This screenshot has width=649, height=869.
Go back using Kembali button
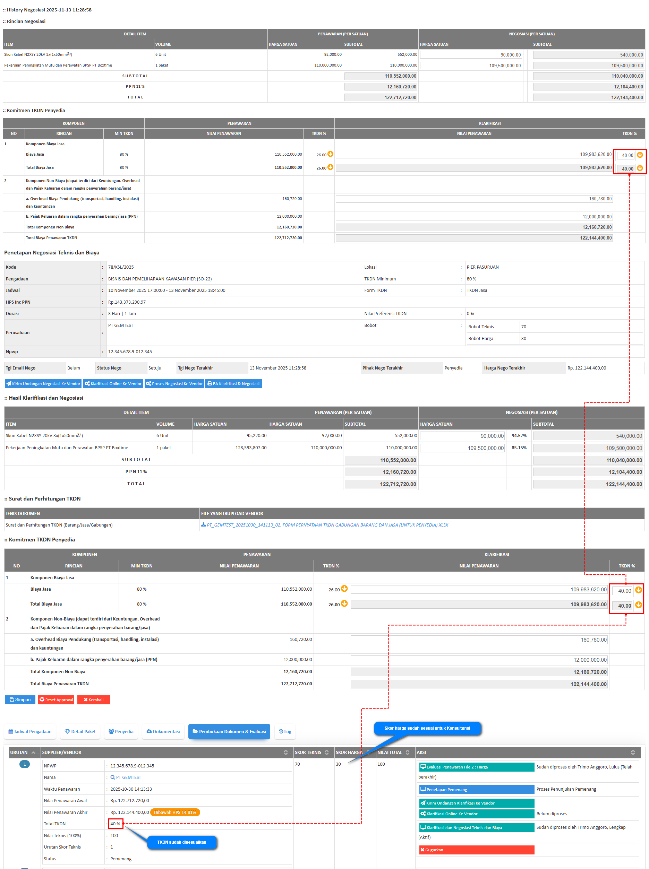pos(94,699)
